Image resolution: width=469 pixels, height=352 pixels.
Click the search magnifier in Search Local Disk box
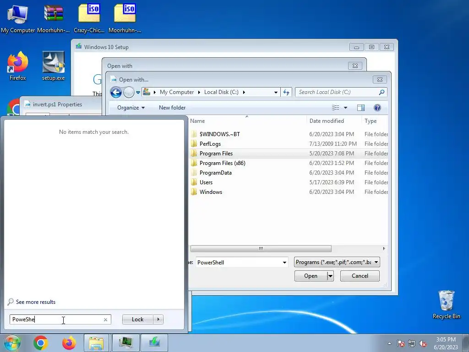click(382, 92)
